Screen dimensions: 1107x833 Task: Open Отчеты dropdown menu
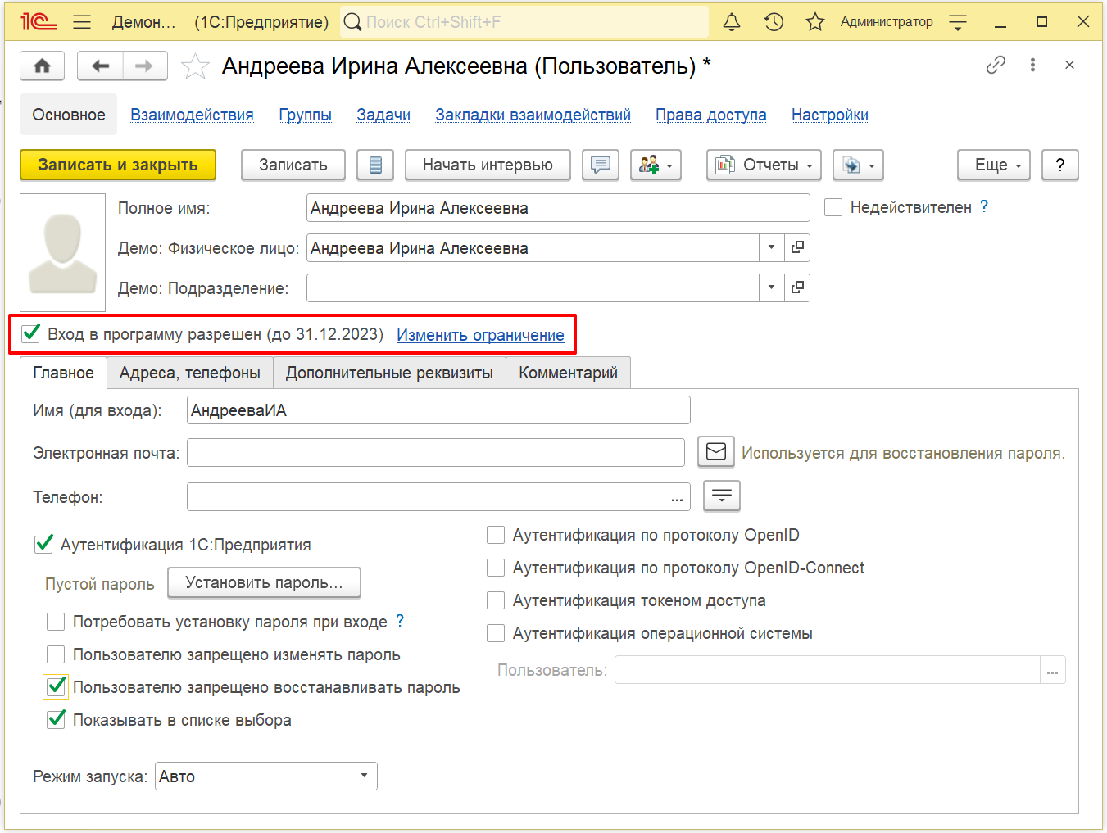[764, 165]
